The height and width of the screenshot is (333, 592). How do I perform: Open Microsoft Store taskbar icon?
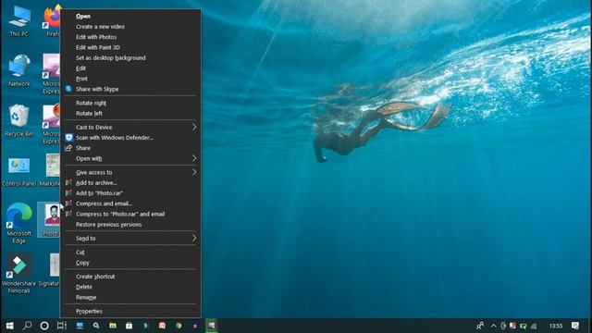click(x=129, y=326)
